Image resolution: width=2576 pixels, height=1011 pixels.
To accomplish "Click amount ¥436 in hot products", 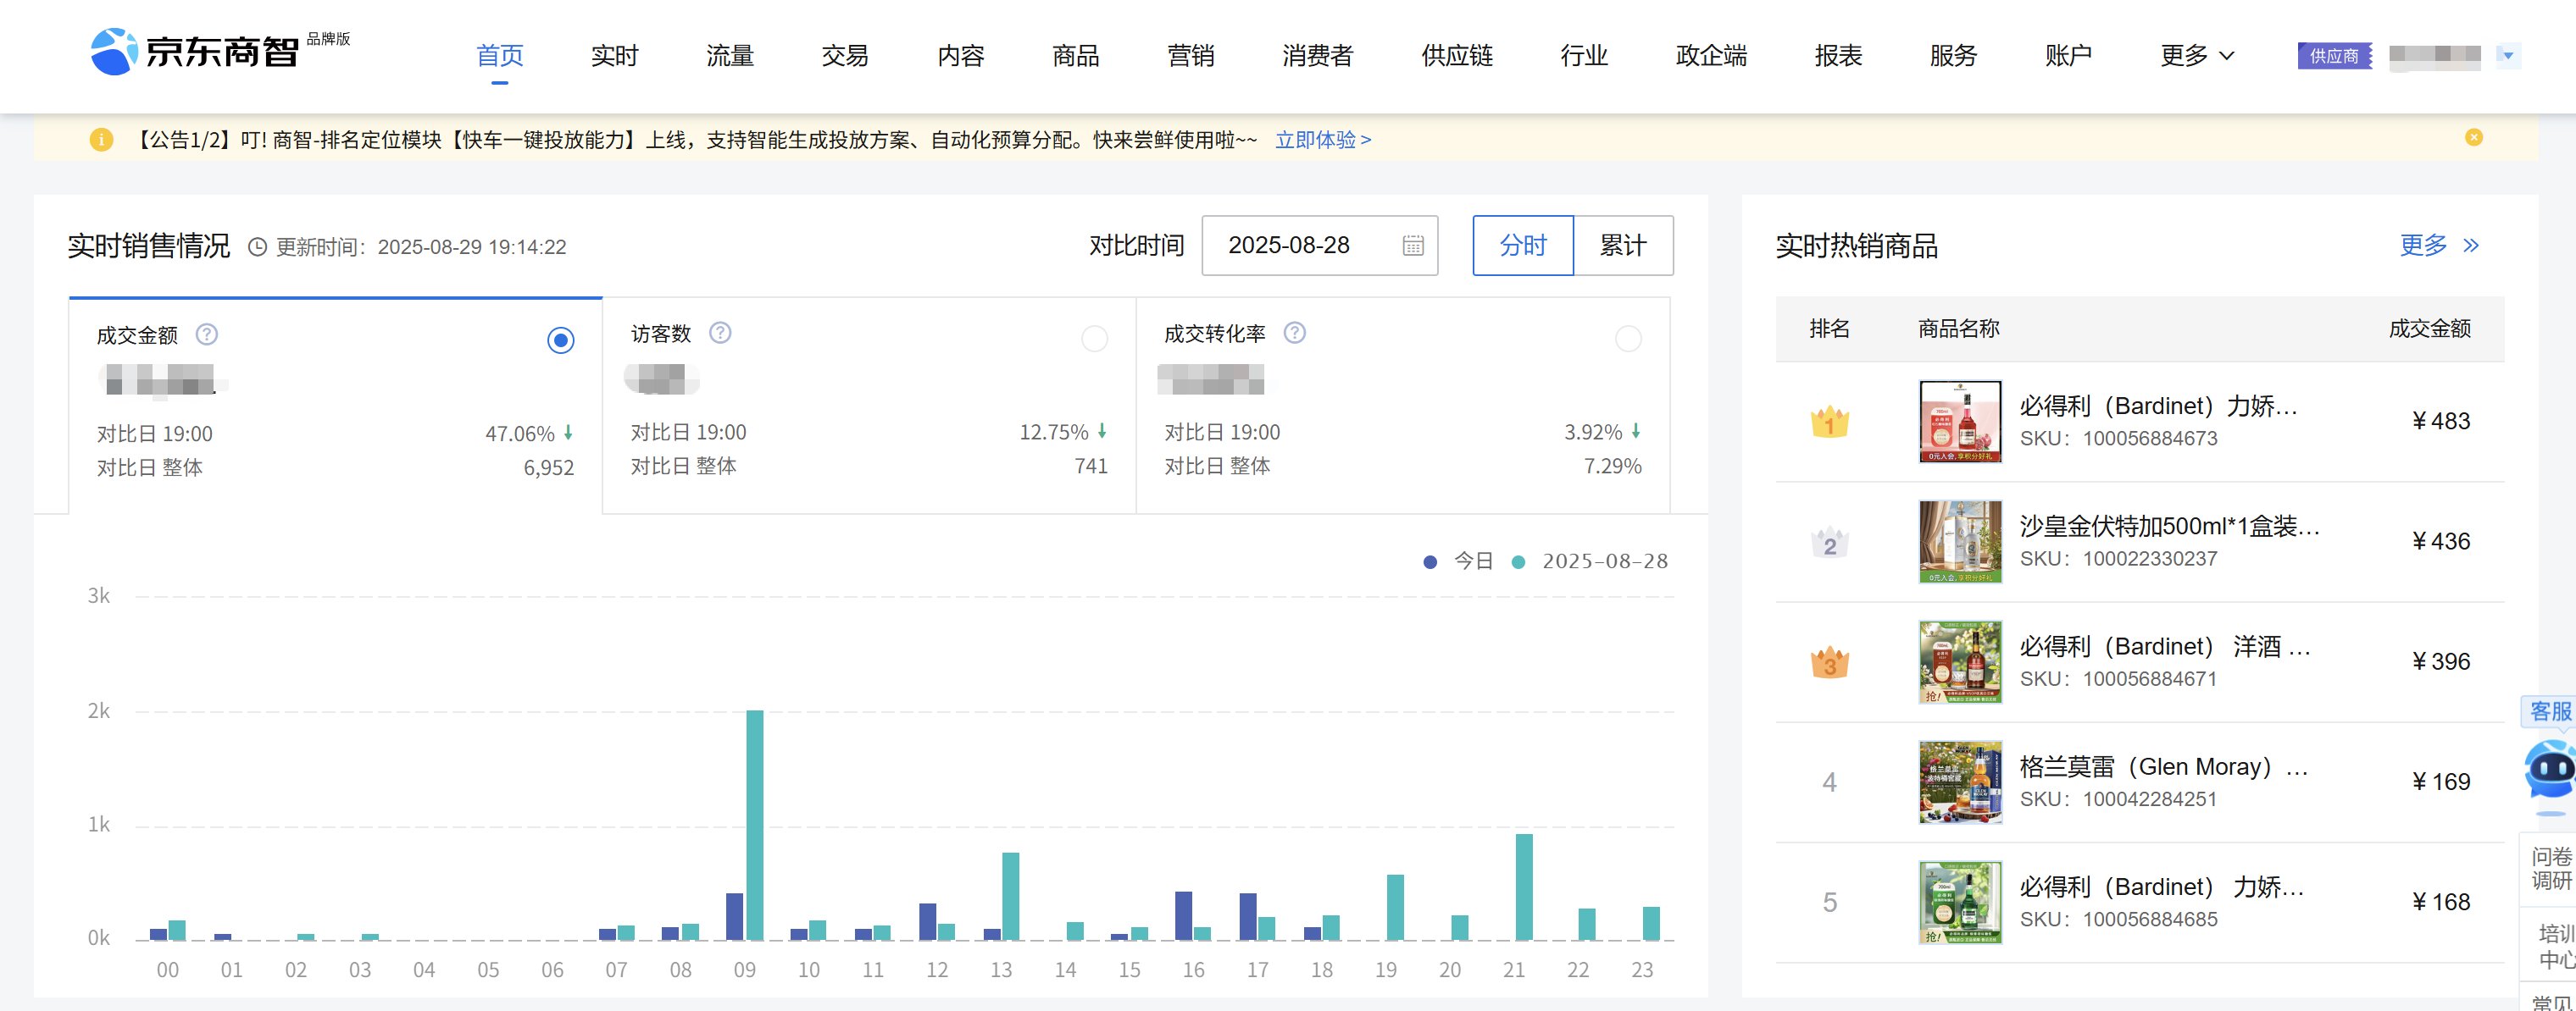I will pyautogui.click(x=2440, y=543).
